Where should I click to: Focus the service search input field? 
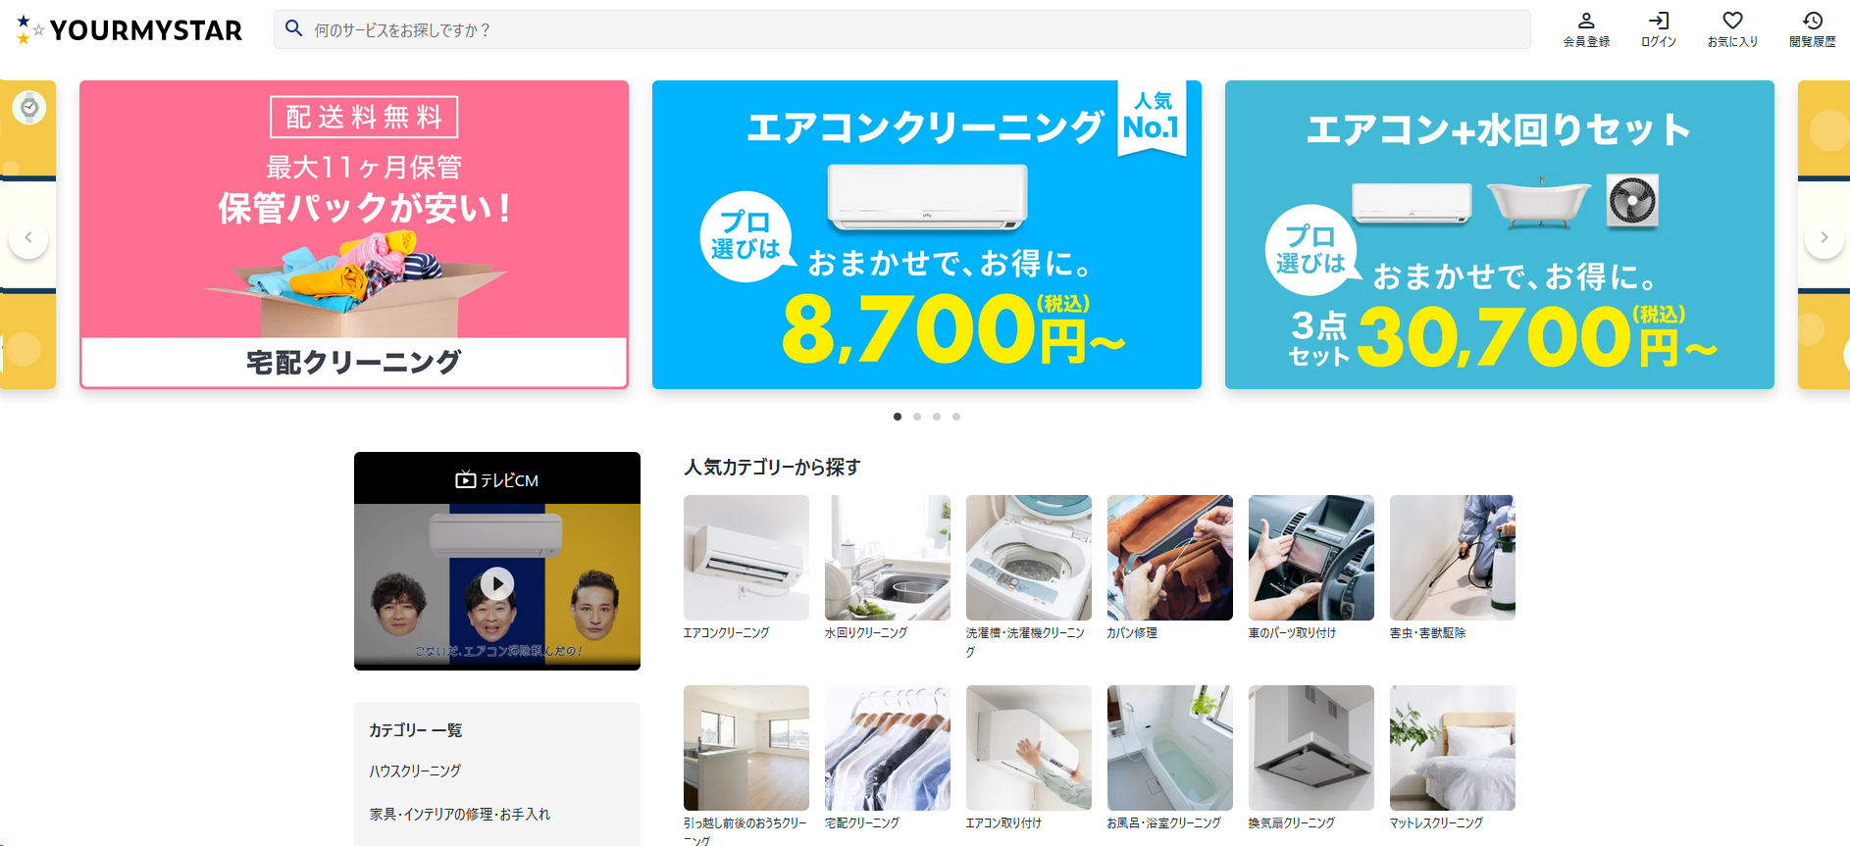point(902,29)
